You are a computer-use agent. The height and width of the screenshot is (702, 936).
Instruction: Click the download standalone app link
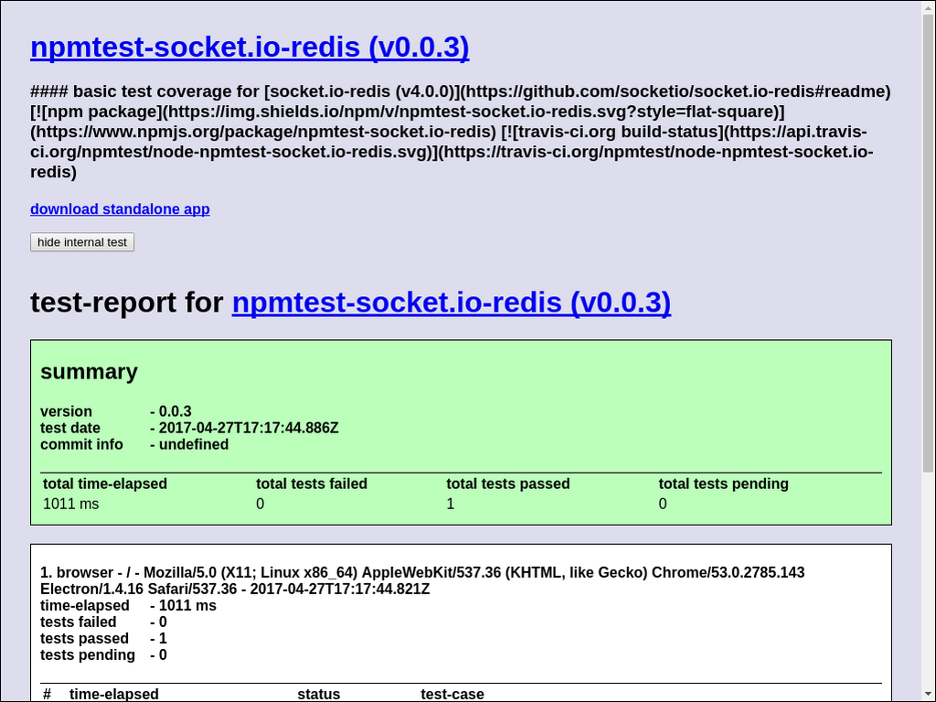tap(120, 209)
